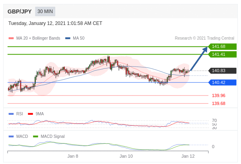Click the Research © 2021 Trading Central credit
Screen dimensions: 241x164
(x=204, y=38)
